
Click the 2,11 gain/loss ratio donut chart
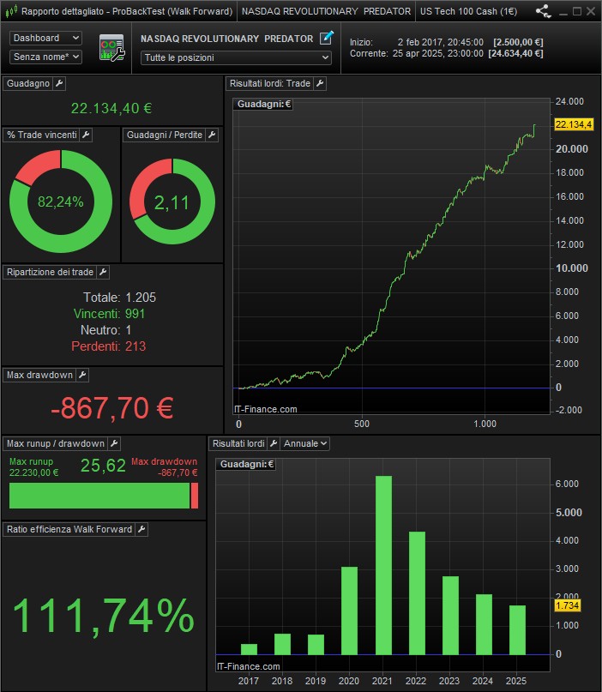(172, 202)
